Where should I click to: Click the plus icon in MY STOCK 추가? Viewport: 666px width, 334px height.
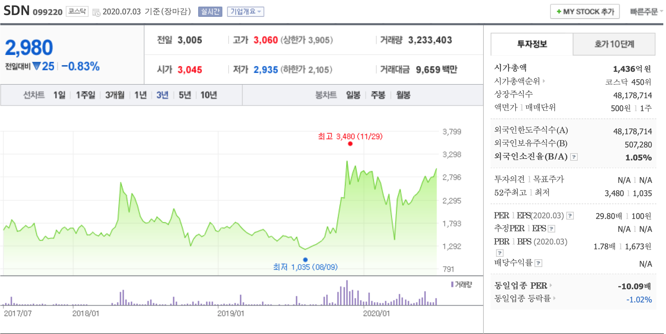[559, 12]
